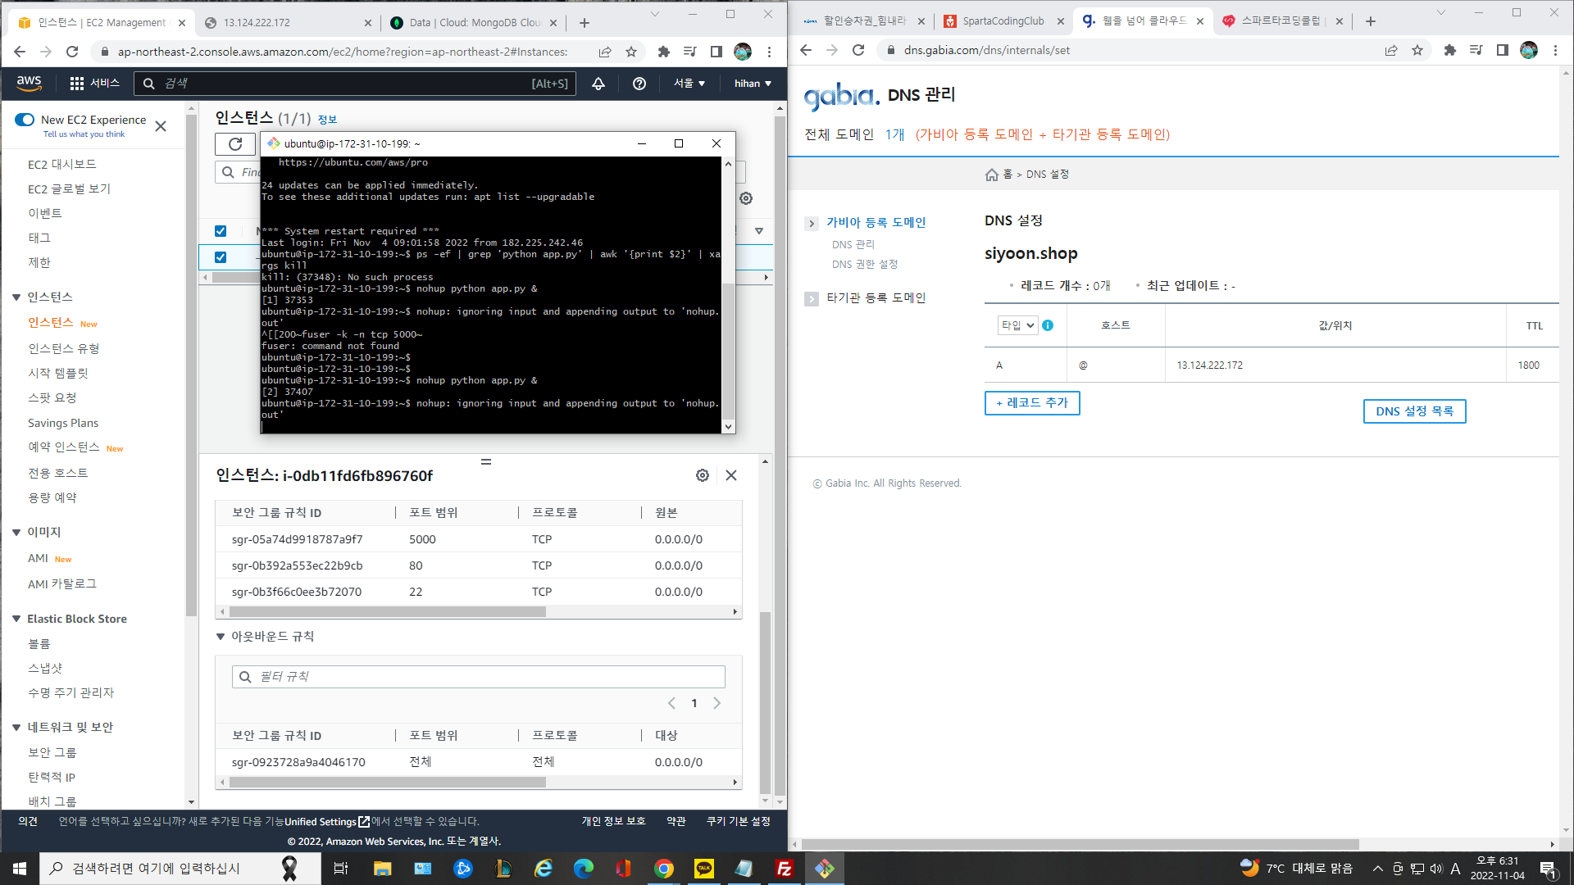Go to next outbound rules page
Viewport: 1574px width, 885px height.
tap(716, 704)
